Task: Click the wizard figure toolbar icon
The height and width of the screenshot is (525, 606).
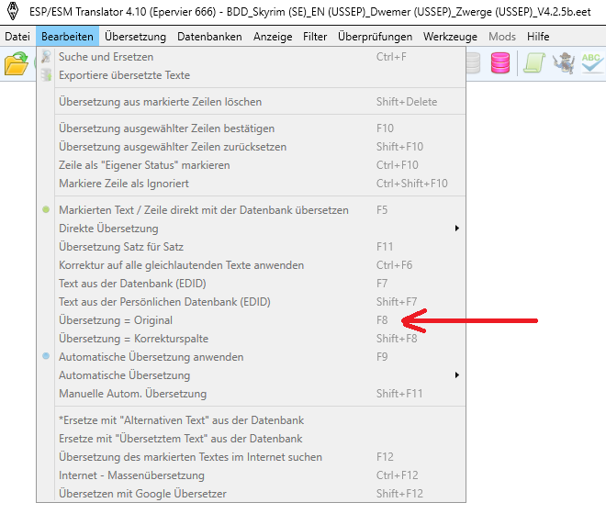Action: point(563,64)
